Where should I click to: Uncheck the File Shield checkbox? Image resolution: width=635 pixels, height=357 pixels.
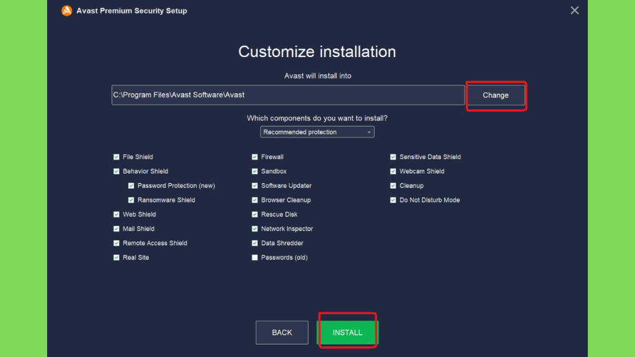tap(116, 157)
